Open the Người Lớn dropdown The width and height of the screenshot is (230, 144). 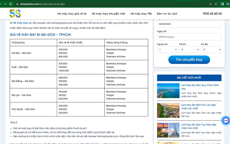click(167, 49)
